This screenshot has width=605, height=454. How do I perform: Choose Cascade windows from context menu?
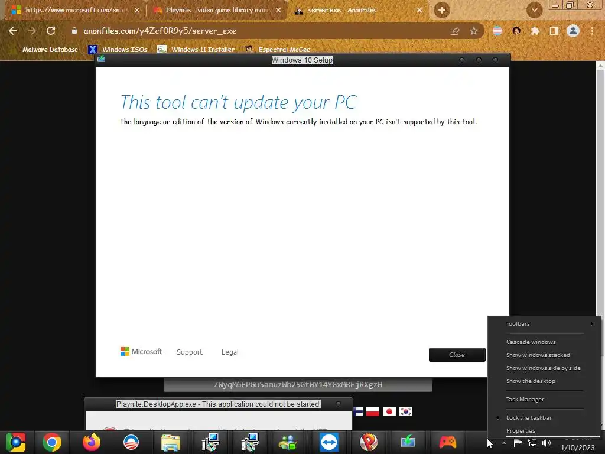click(544, 342)
